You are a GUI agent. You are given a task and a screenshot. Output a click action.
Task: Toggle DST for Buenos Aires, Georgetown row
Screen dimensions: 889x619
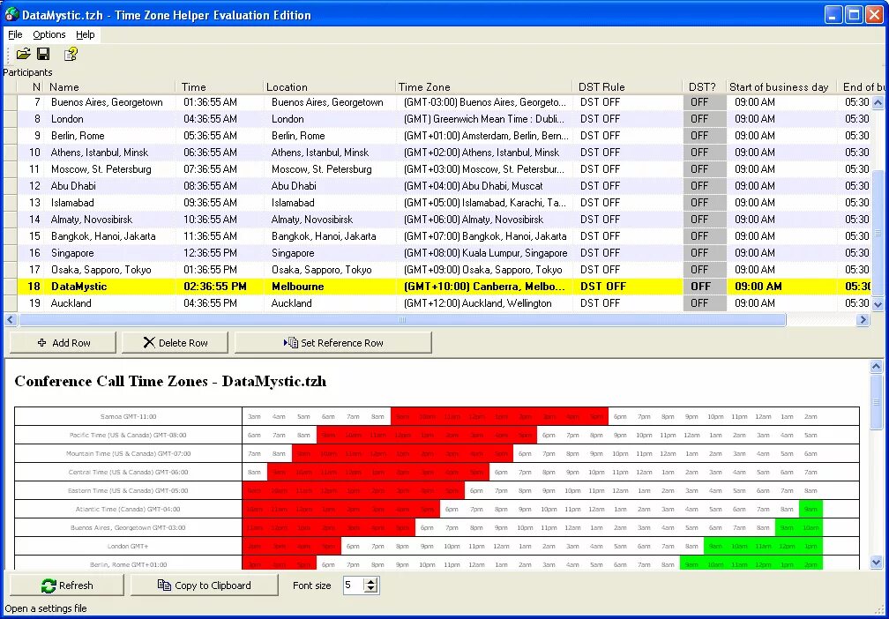click(705, 102)
